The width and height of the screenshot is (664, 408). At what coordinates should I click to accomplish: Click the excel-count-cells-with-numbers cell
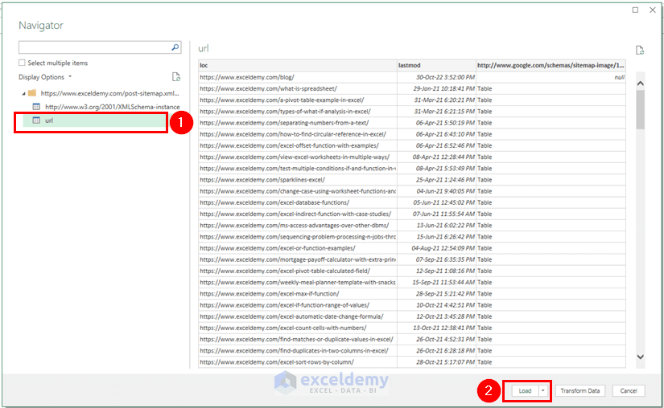pyautogui.click(x=297, y=328)
